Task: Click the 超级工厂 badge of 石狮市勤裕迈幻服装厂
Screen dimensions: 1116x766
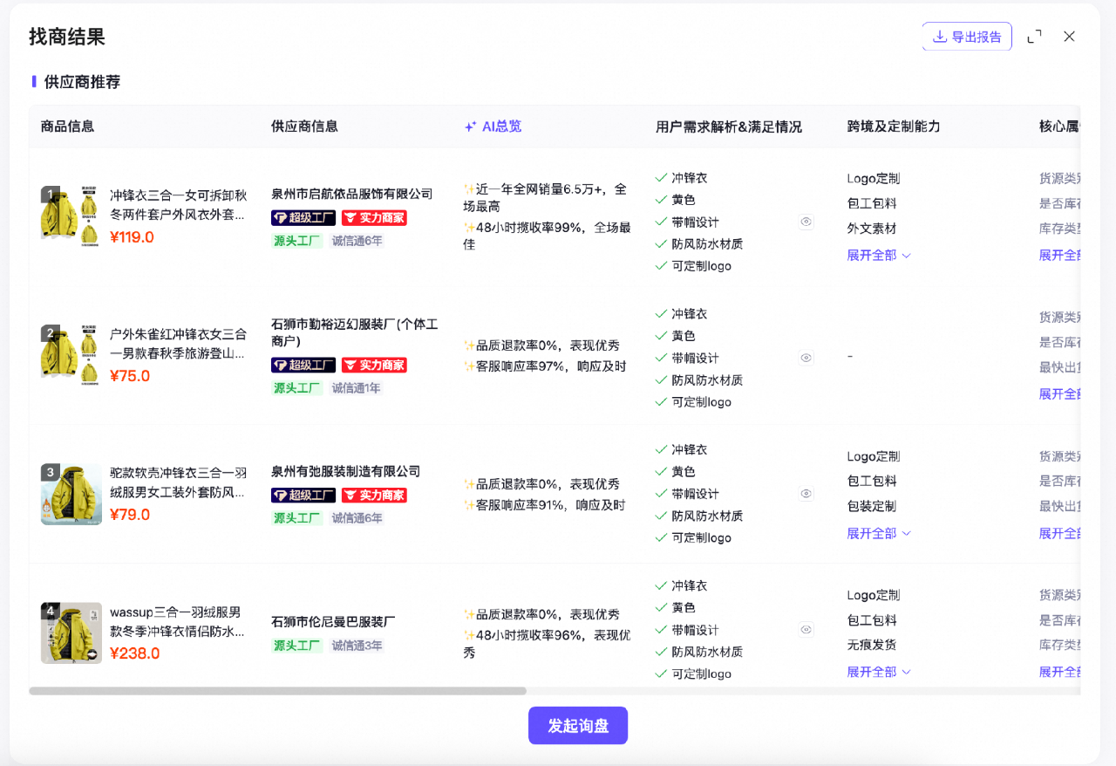Action: 303,365
